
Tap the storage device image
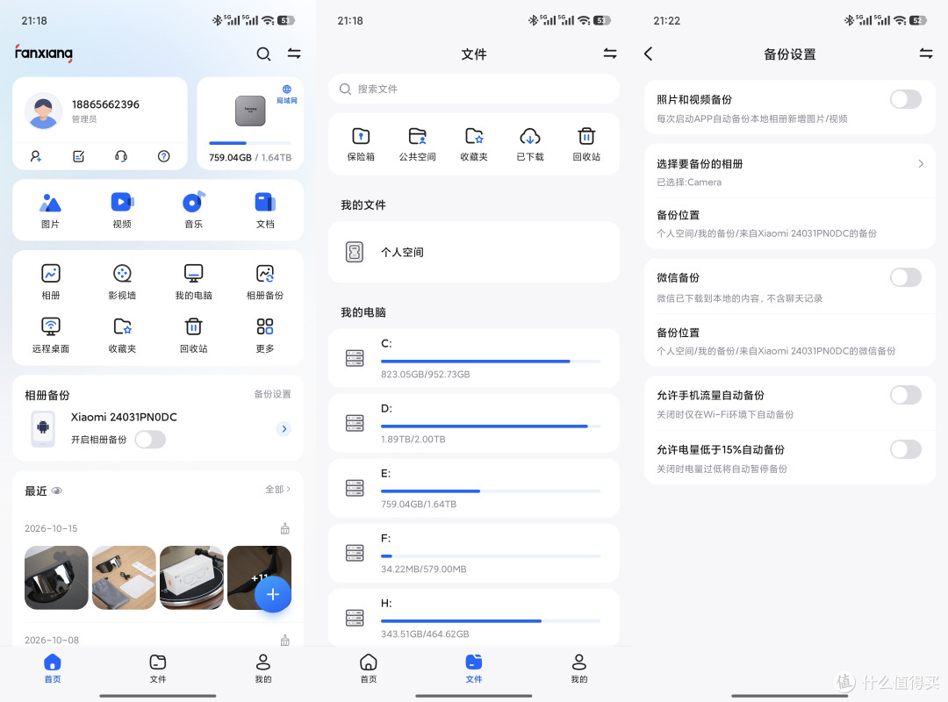[x=250, y=111]
